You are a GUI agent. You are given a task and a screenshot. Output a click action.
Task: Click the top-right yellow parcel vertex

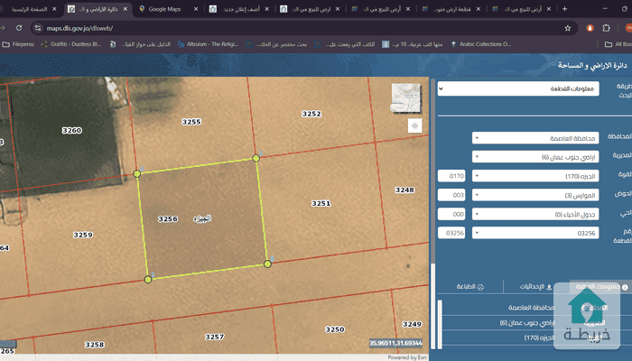click(x=256, y=158)
